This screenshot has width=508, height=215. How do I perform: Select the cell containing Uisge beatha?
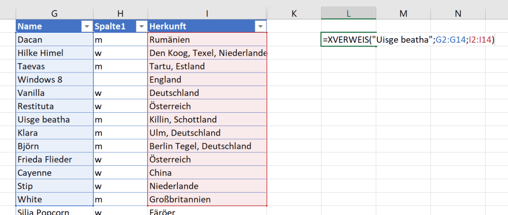54,120
